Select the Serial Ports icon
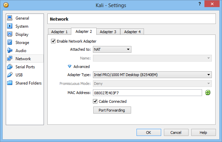 point(9,67)
